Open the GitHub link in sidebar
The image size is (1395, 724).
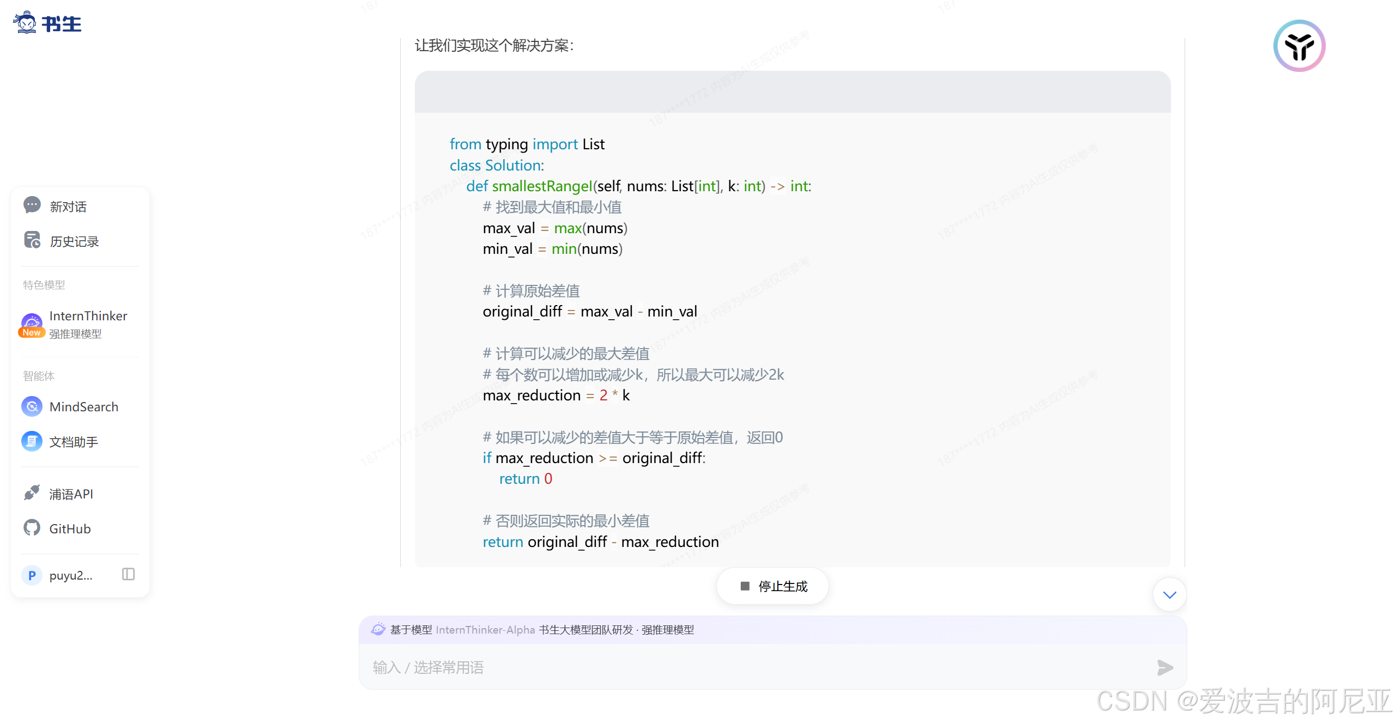[70, 529]
